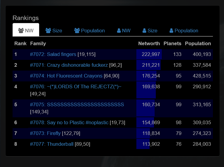Click the single-user icon on player Size tab
224x167 pixels.
coord(144,31)
